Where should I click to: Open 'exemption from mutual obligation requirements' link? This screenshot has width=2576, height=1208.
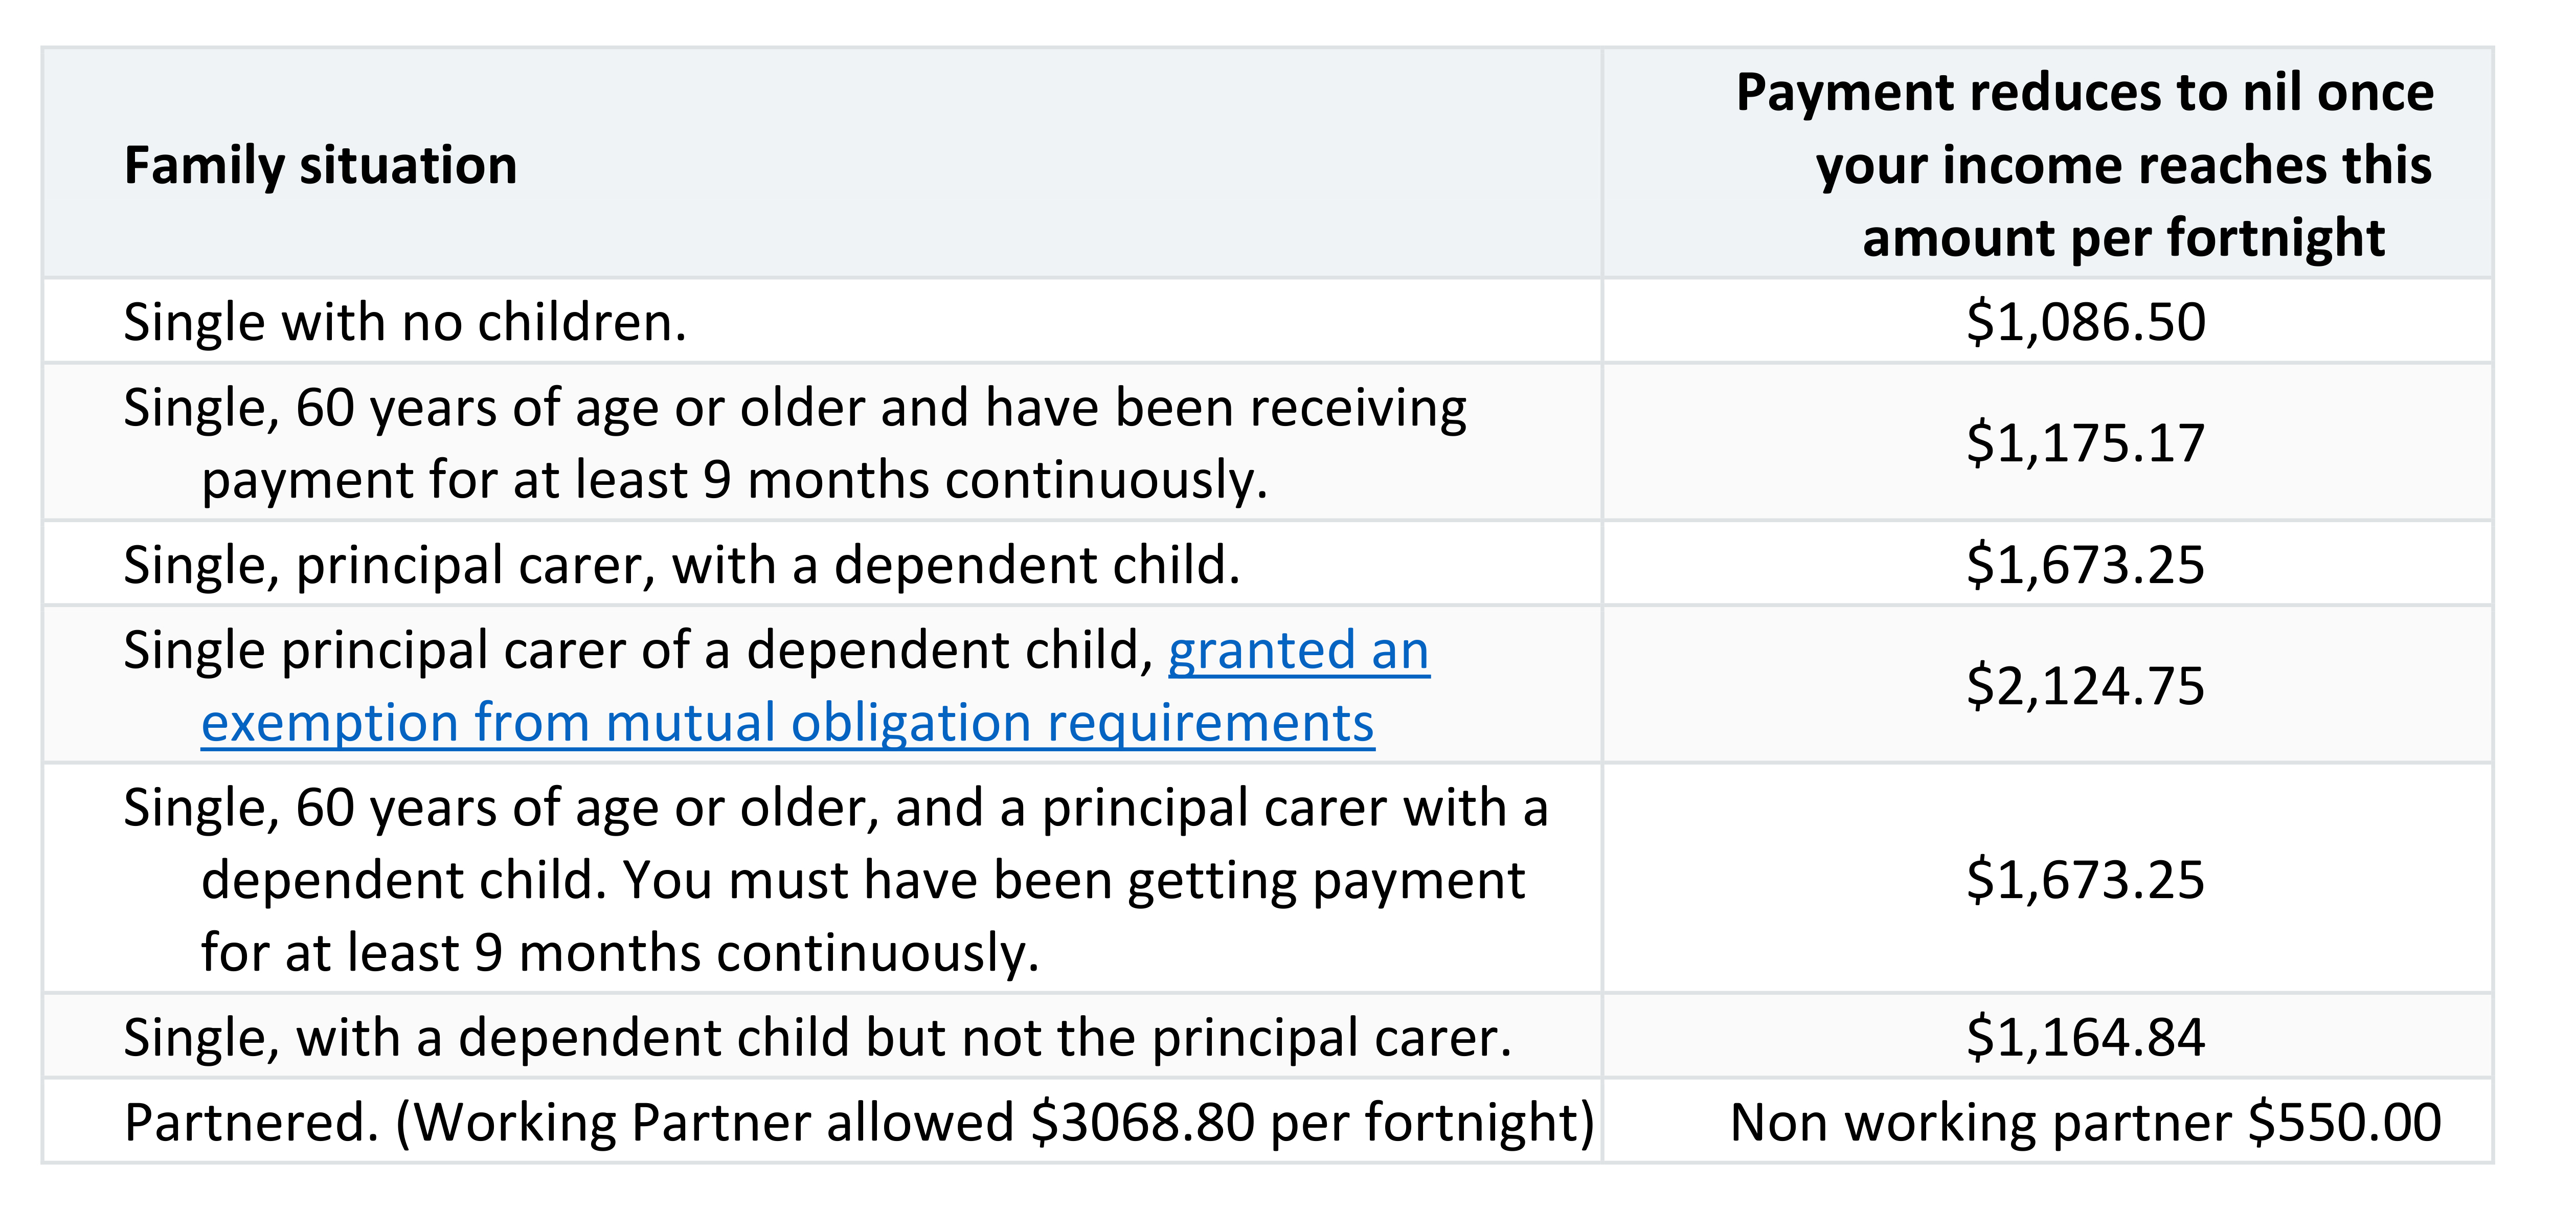pyautogui.click(x=788, y=723)
